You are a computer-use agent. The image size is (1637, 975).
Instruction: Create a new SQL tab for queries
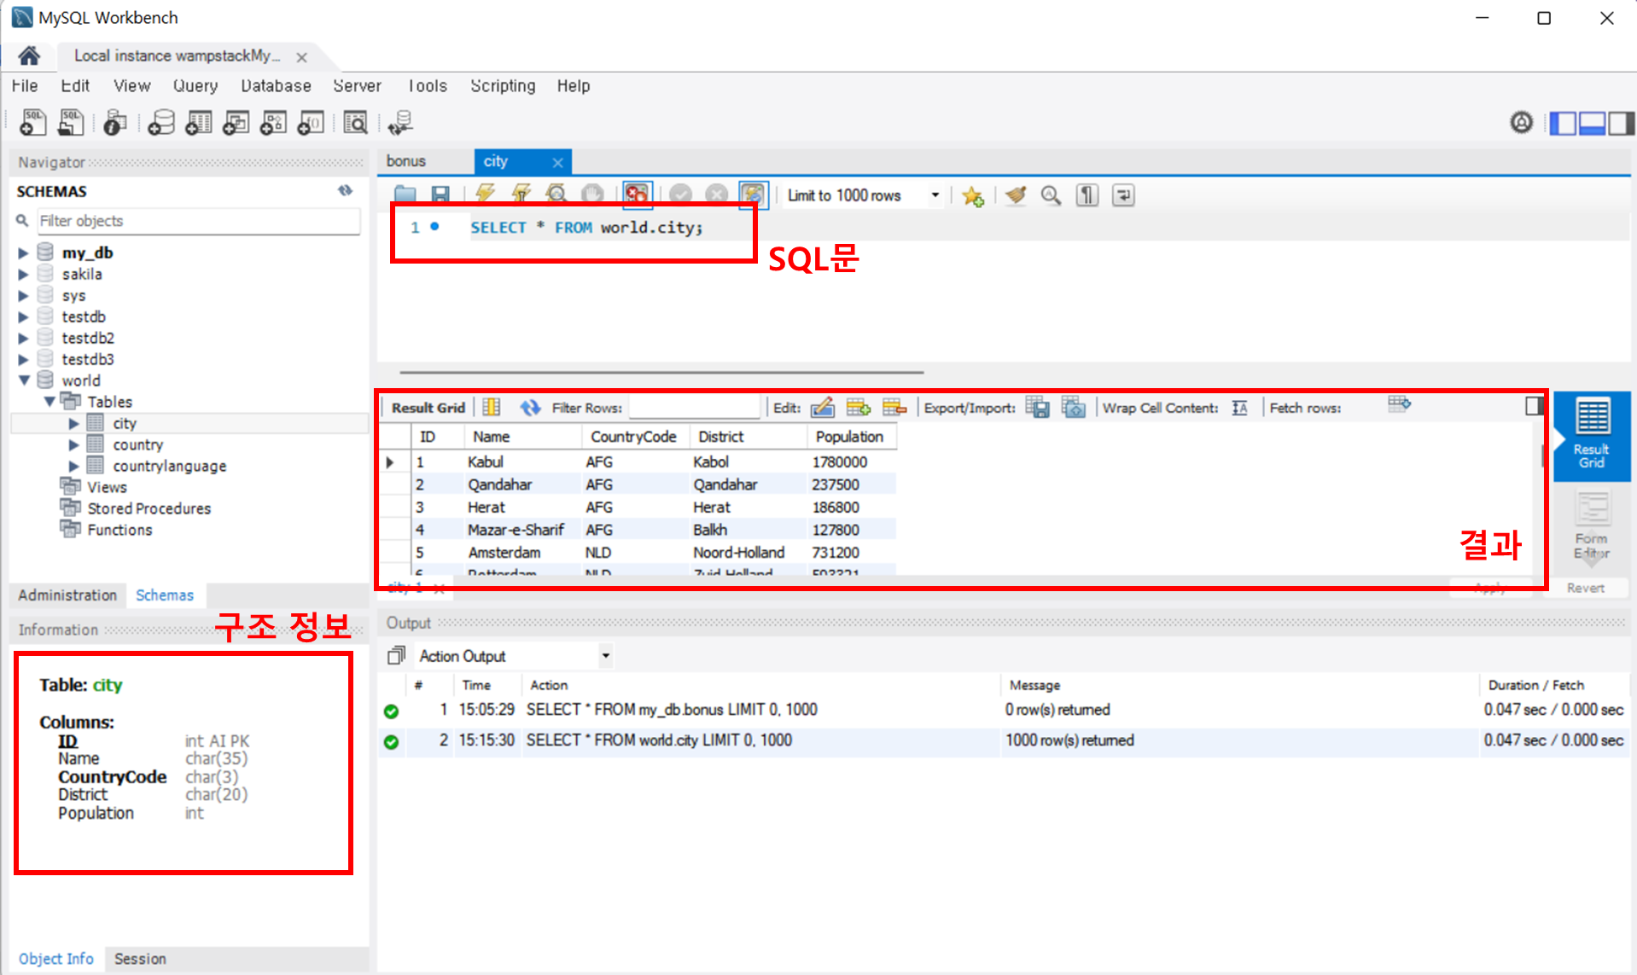coord(32,123)
